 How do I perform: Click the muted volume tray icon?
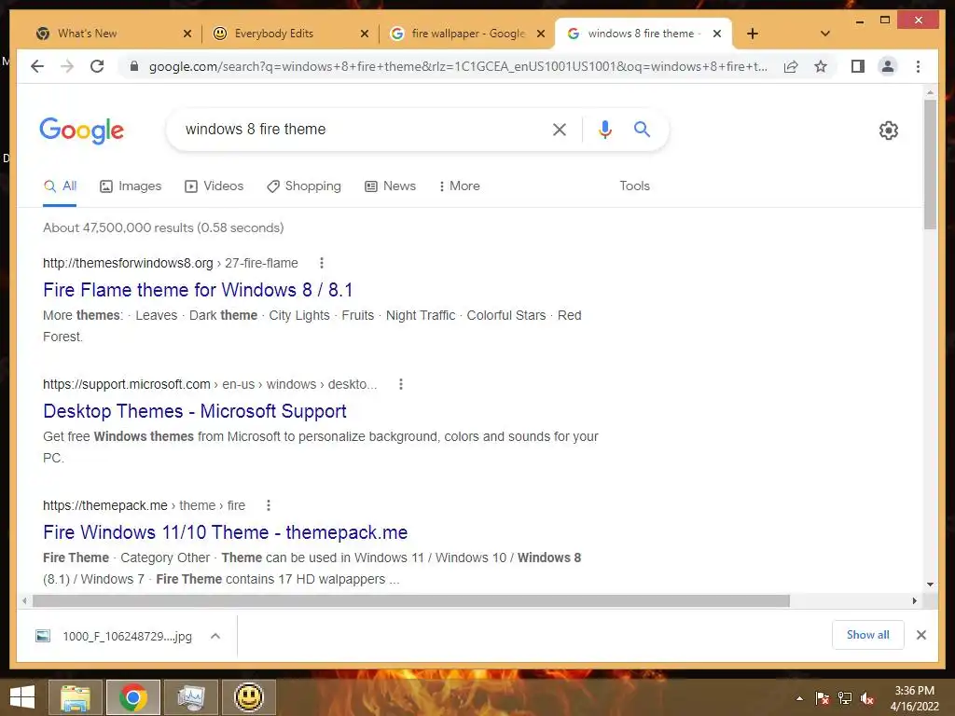866,698
